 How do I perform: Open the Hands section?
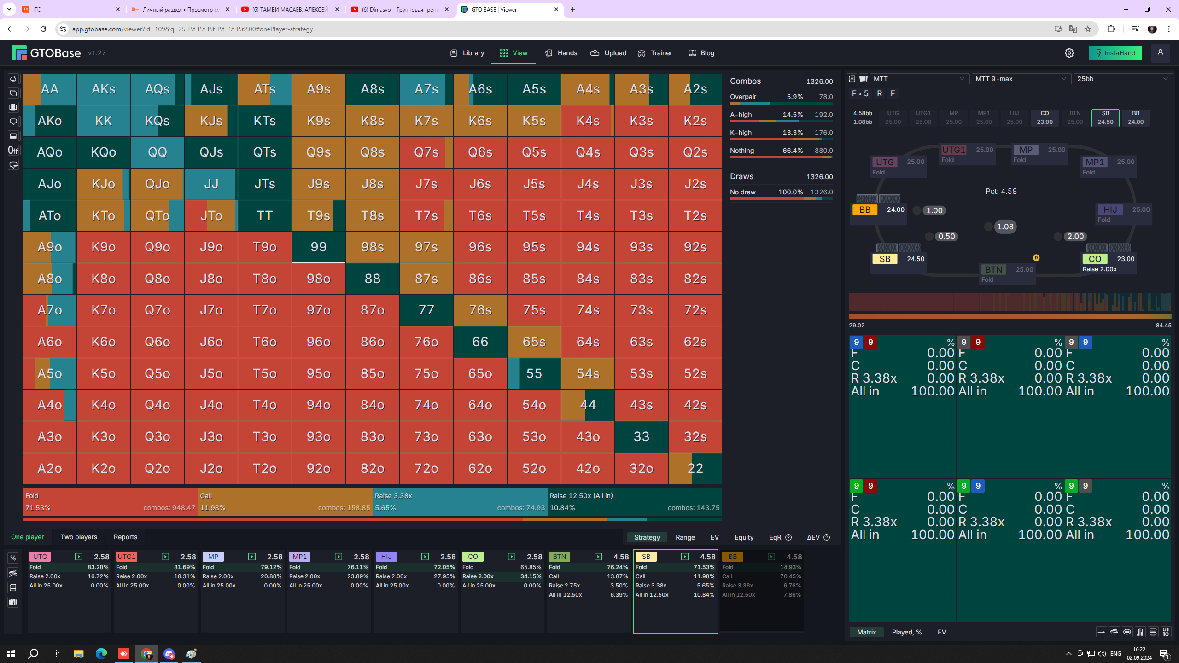561,53
